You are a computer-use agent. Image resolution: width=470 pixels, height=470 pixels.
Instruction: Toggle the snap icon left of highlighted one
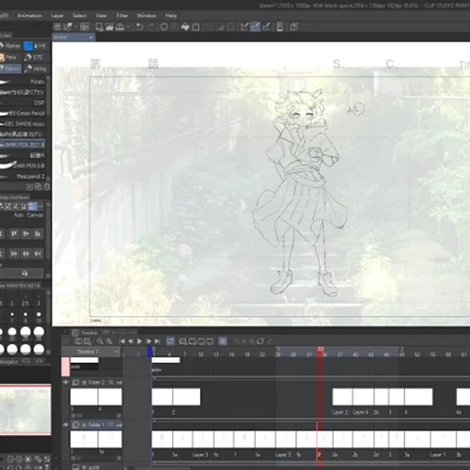[244, 27]
